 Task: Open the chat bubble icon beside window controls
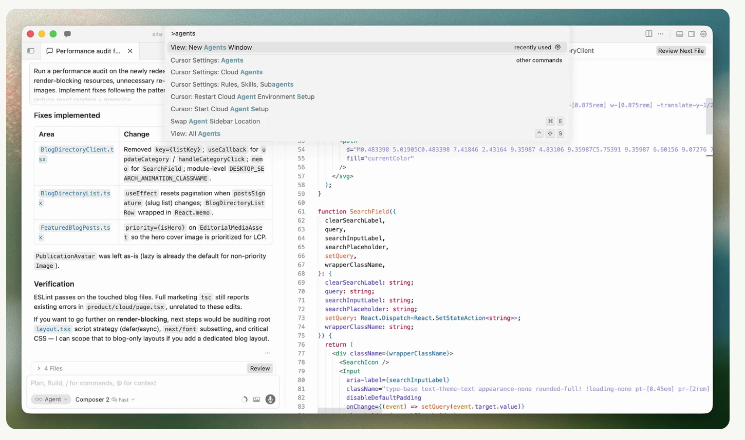coord(67,34)
